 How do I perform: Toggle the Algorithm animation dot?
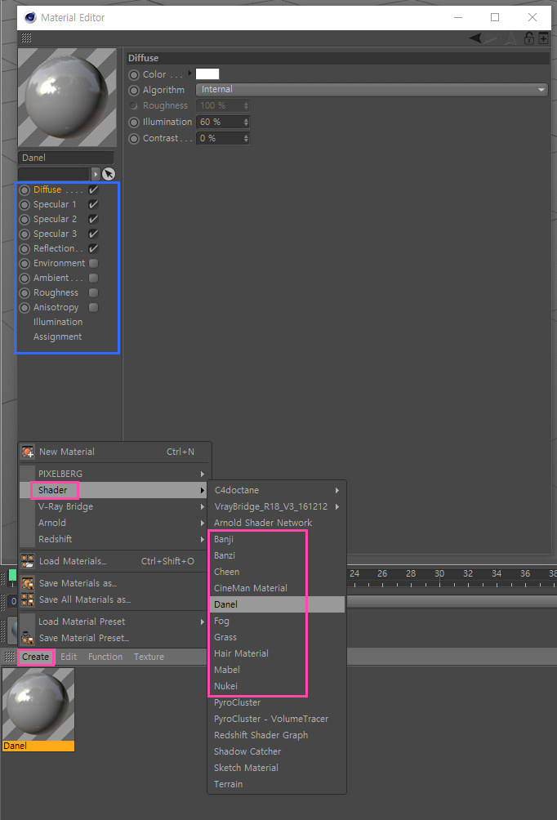pyautogui.click(x=134, y=90)
